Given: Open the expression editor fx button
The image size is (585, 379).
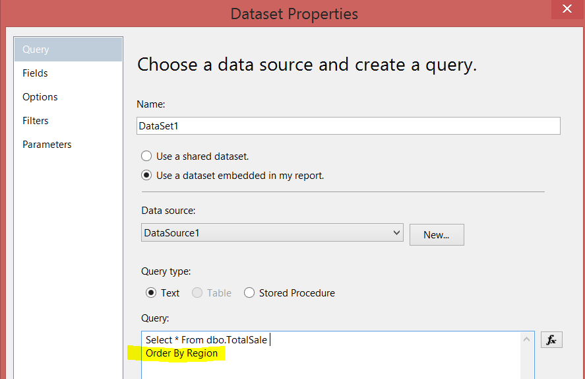Looking at the screenshot, I should 551,339.
